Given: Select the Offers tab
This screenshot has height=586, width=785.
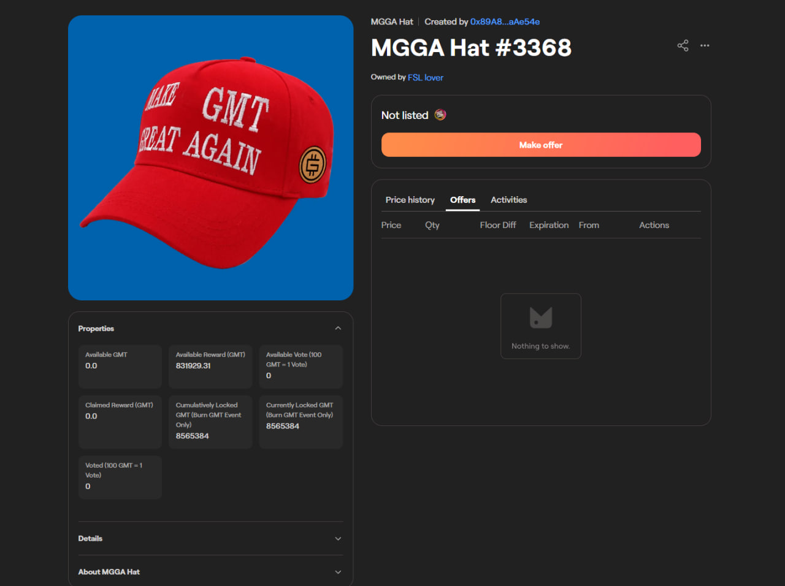Looking at the screenshot, I should 462,200.
